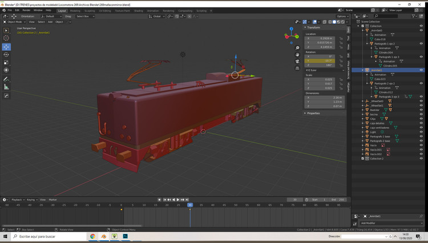Click the outliner filter funnel icon
The height and width of the screenshot is (243, 428).
(x=414, y=16)
